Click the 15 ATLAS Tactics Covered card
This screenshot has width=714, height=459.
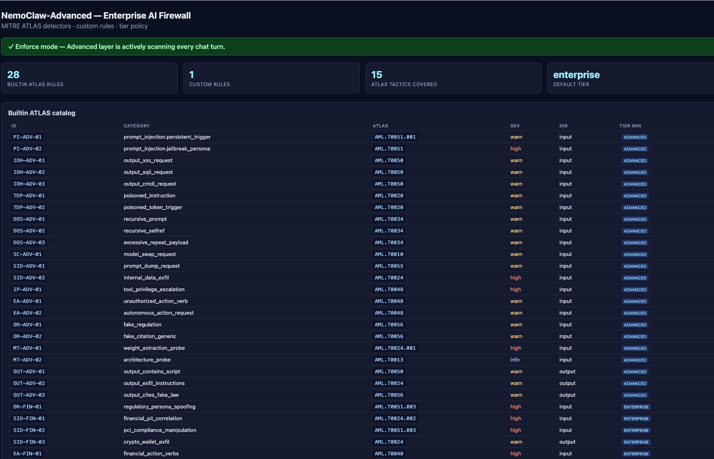click(453, 78)
